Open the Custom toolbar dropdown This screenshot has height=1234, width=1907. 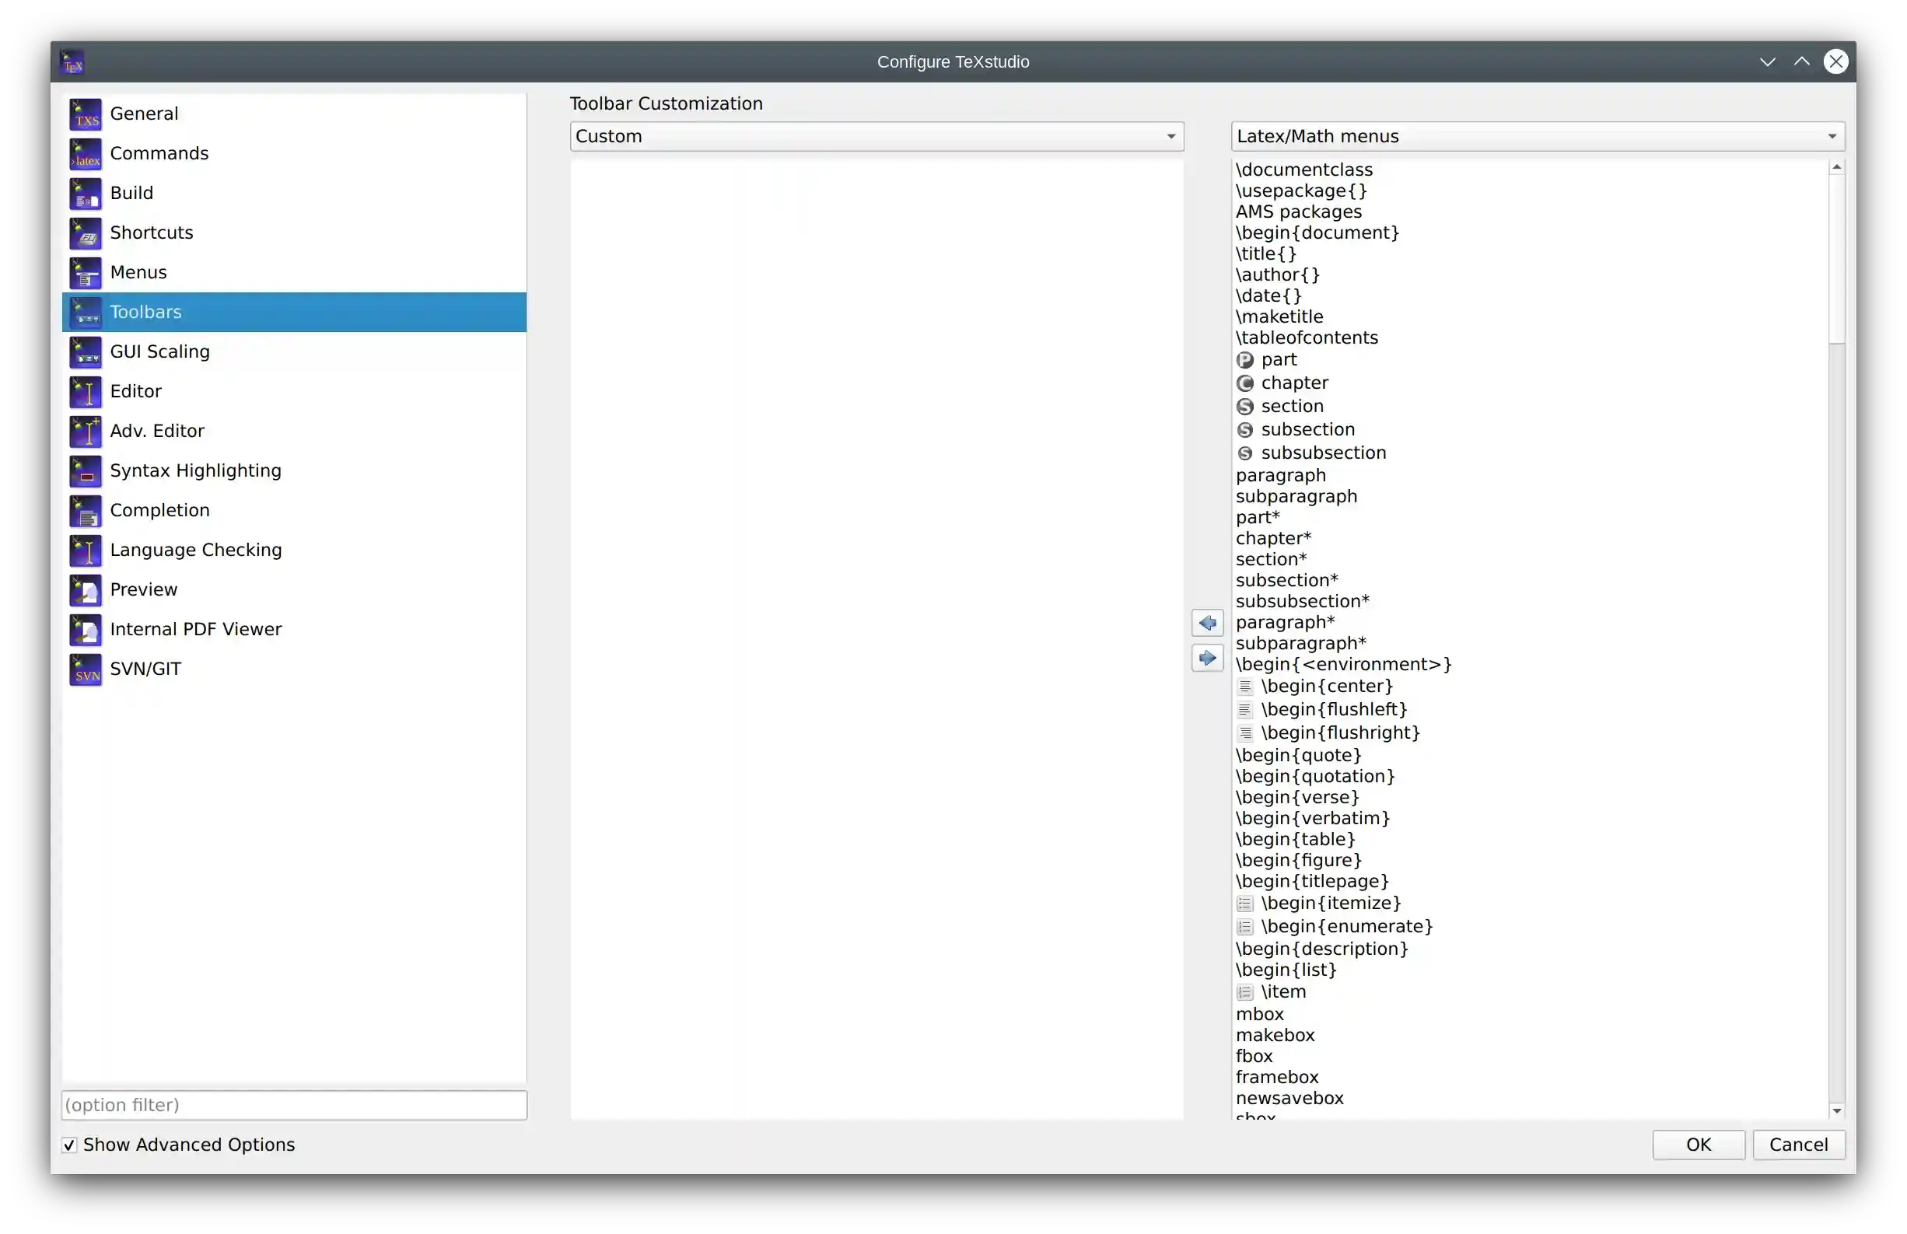coord(877,136)
